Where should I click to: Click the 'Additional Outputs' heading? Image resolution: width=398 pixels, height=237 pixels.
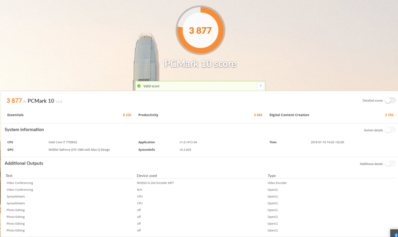(x=24, y=163)
